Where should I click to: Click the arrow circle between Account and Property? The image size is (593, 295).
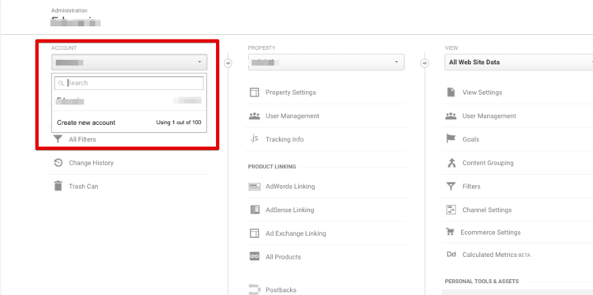pos(228,62)
